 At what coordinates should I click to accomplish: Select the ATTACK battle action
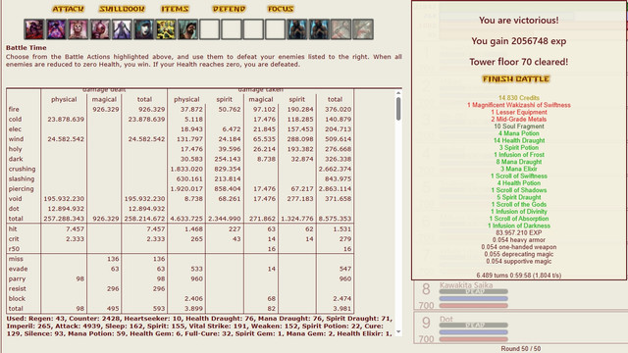click(x=68, y=9)
